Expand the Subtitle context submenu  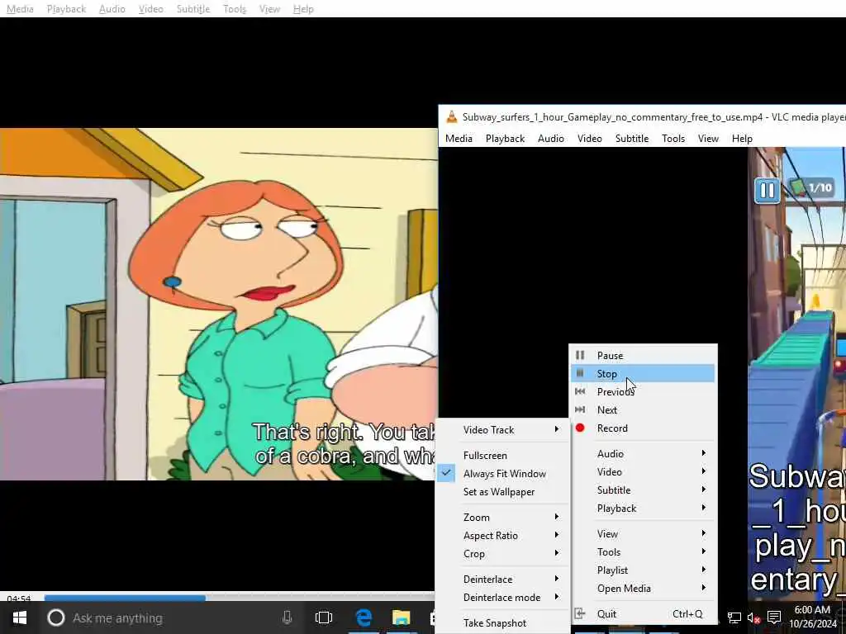643,490
